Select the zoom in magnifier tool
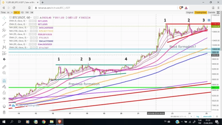222x125 pixels. pos(4,73)
